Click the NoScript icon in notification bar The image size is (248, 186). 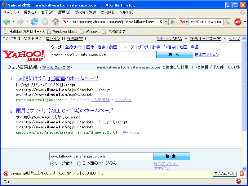coord(6,174)
